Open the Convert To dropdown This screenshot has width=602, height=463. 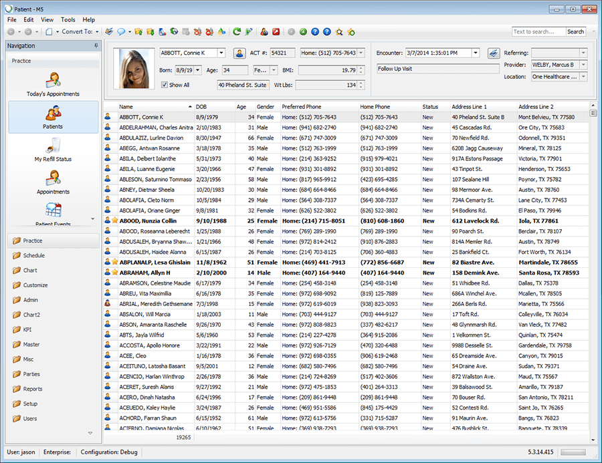pos(81,31)
